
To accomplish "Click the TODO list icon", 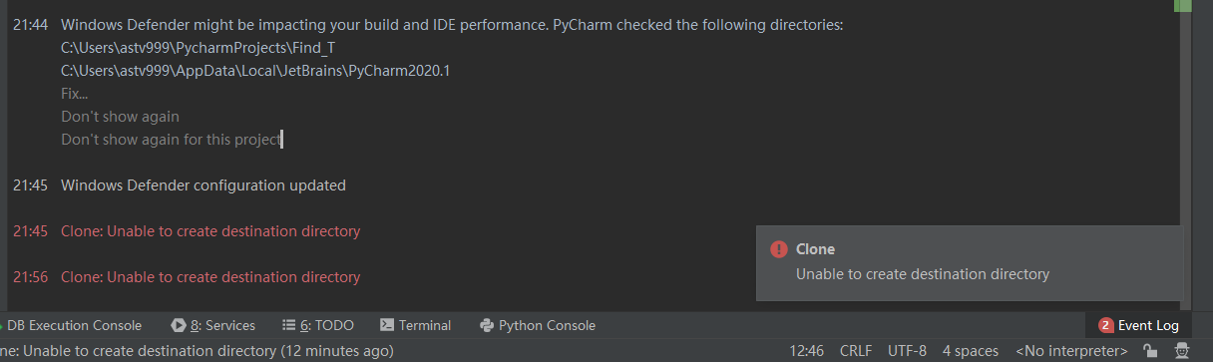I will click(x=289, y=325).
